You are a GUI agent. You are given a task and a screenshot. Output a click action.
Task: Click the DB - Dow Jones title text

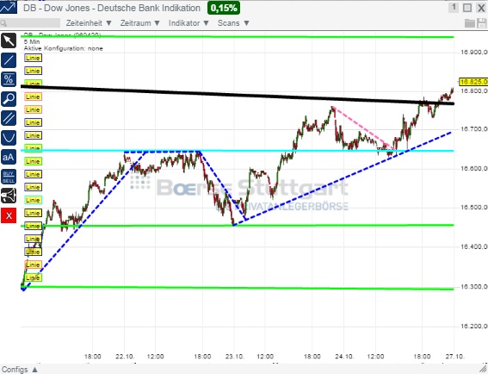click(112, 8)
